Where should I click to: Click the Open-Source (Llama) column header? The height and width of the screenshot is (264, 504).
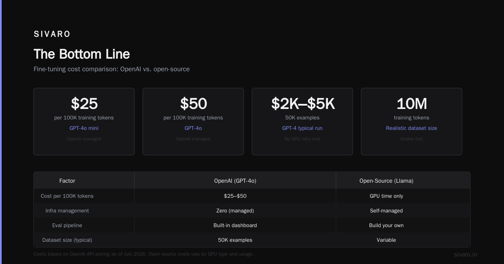pos(386,181)
